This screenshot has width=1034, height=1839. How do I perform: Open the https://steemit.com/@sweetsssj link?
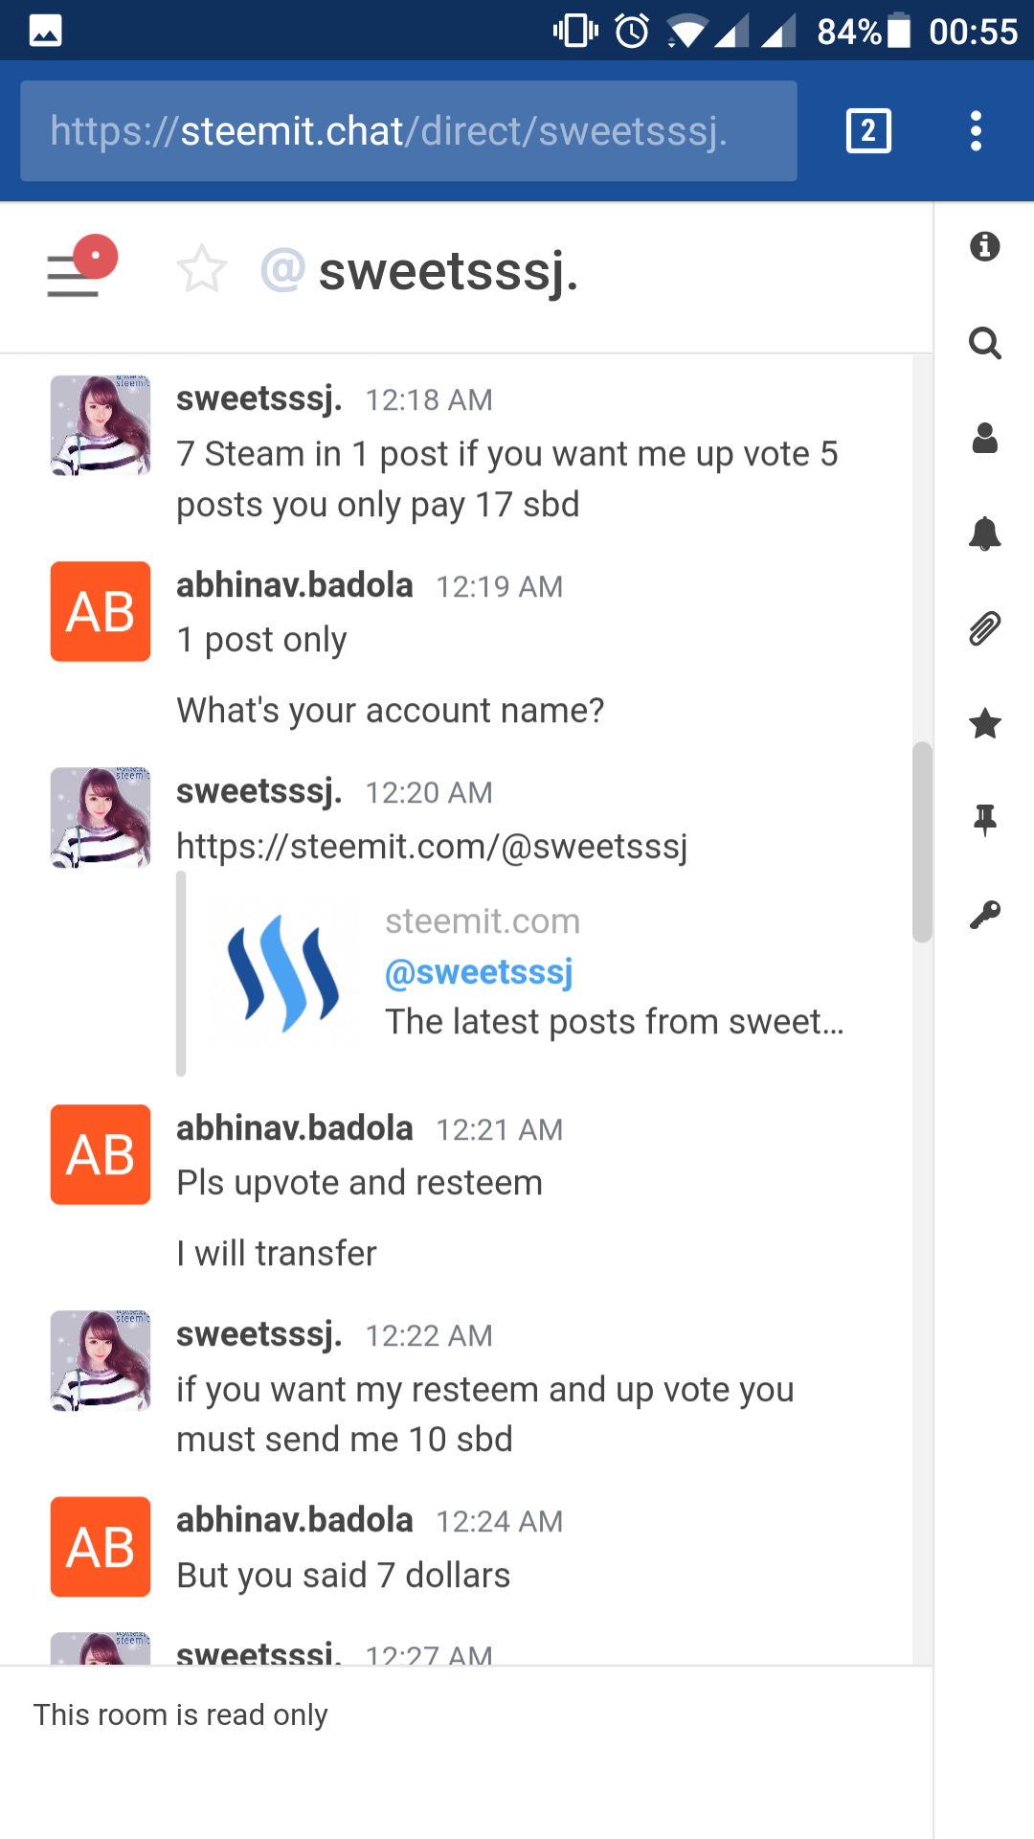432,847
